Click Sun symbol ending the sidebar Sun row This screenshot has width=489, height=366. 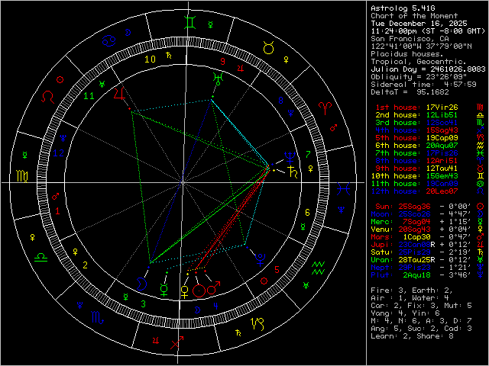(481, 206)
